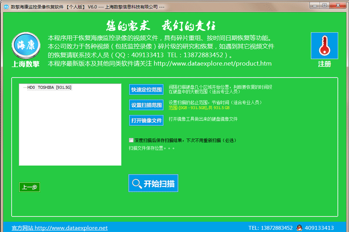The height and width of the screenshot is (232, 349).
Task: Click the product.htm URL in description
Action: [x=212, y=64]
